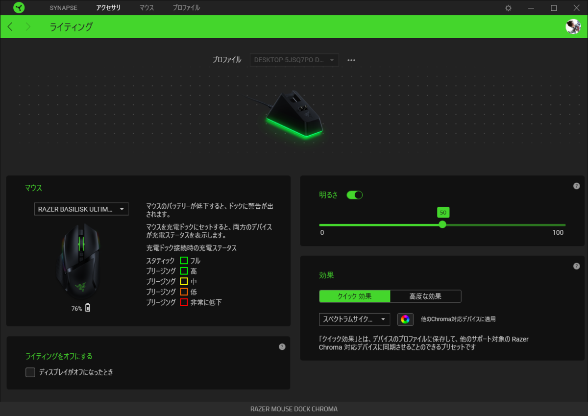Minimize the Synapse window

pos(531,8)
